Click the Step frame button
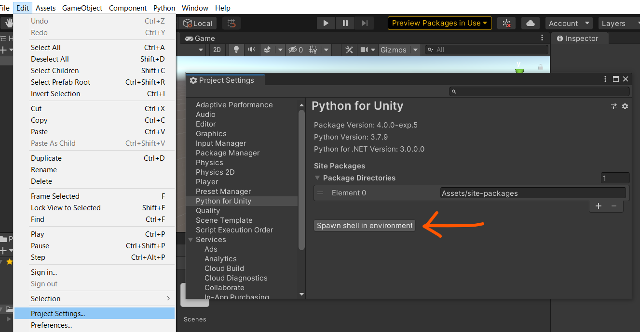This screenshot has width=640, height=332. tap(364, 23)
